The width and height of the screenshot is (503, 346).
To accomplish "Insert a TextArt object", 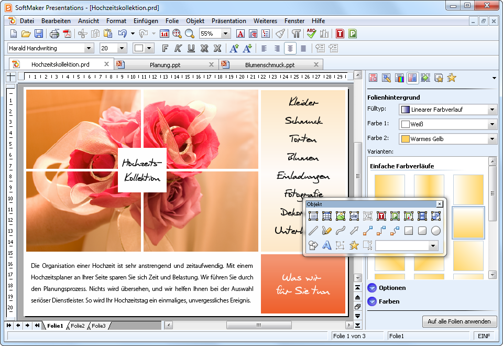I will pos(327,245).
